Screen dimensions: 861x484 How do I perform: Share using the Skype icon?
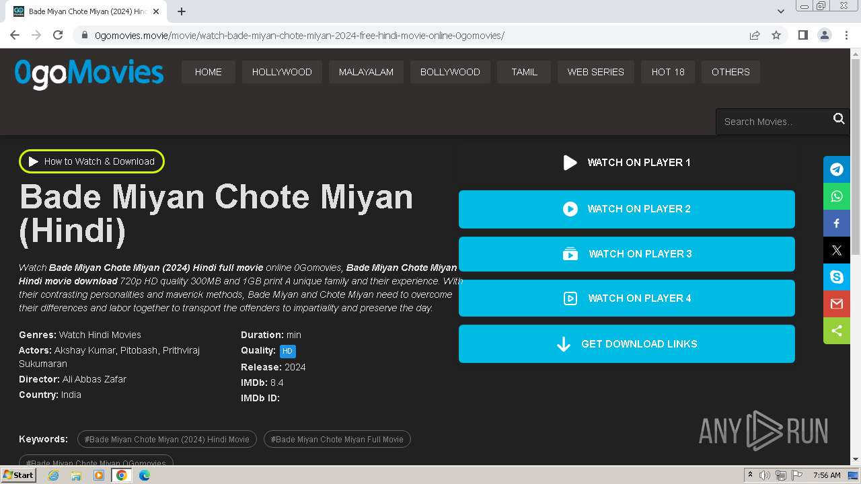[837, 277]
